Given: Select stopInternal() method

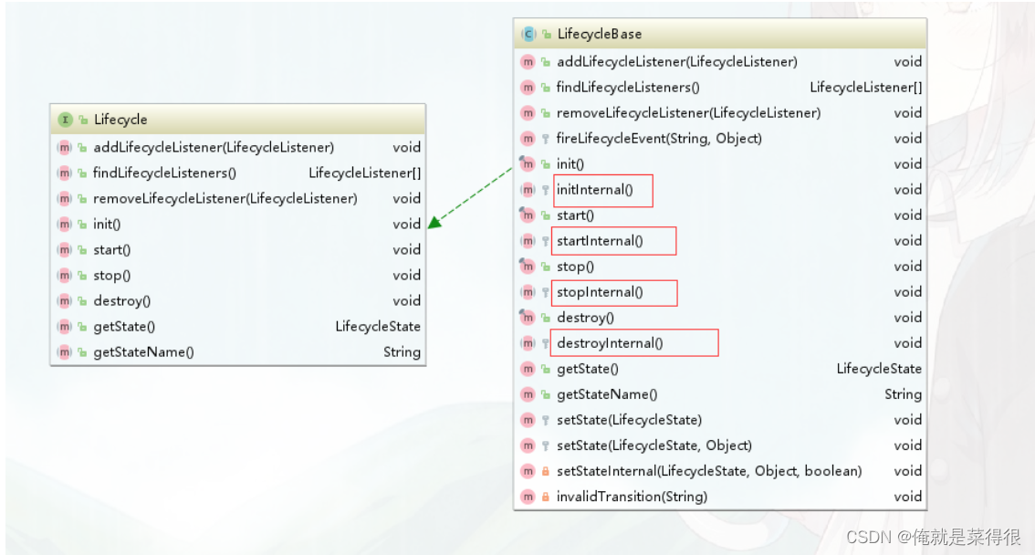Looking at the screenshot, I should tap(600, 292).
